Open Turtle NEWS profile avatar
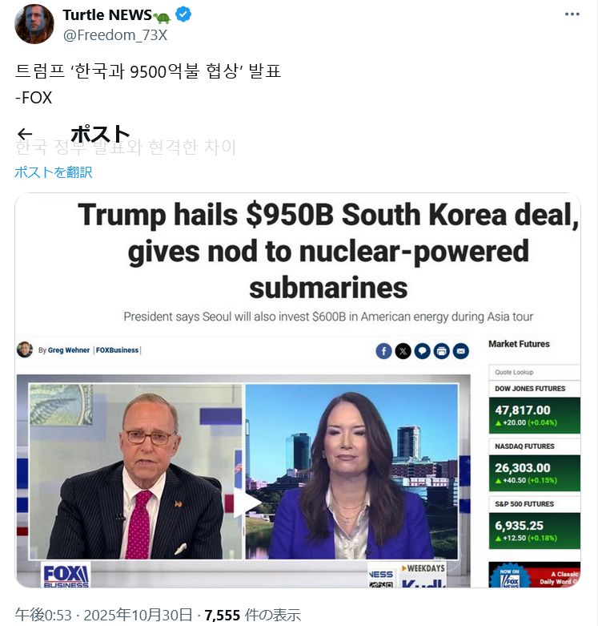 pos(34,24)
